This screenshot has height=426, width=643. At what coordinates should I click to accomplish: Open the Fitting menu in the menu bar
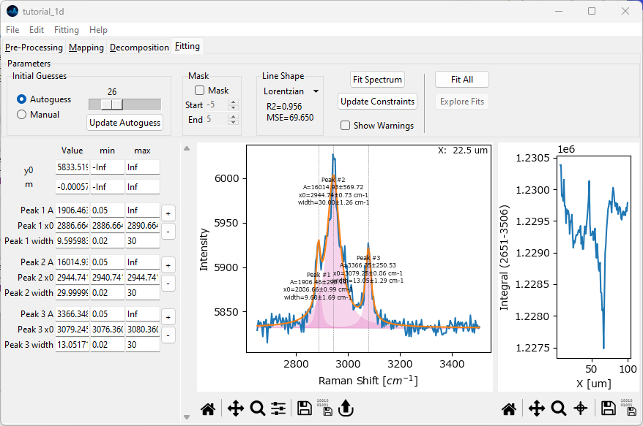pos(66,30)
